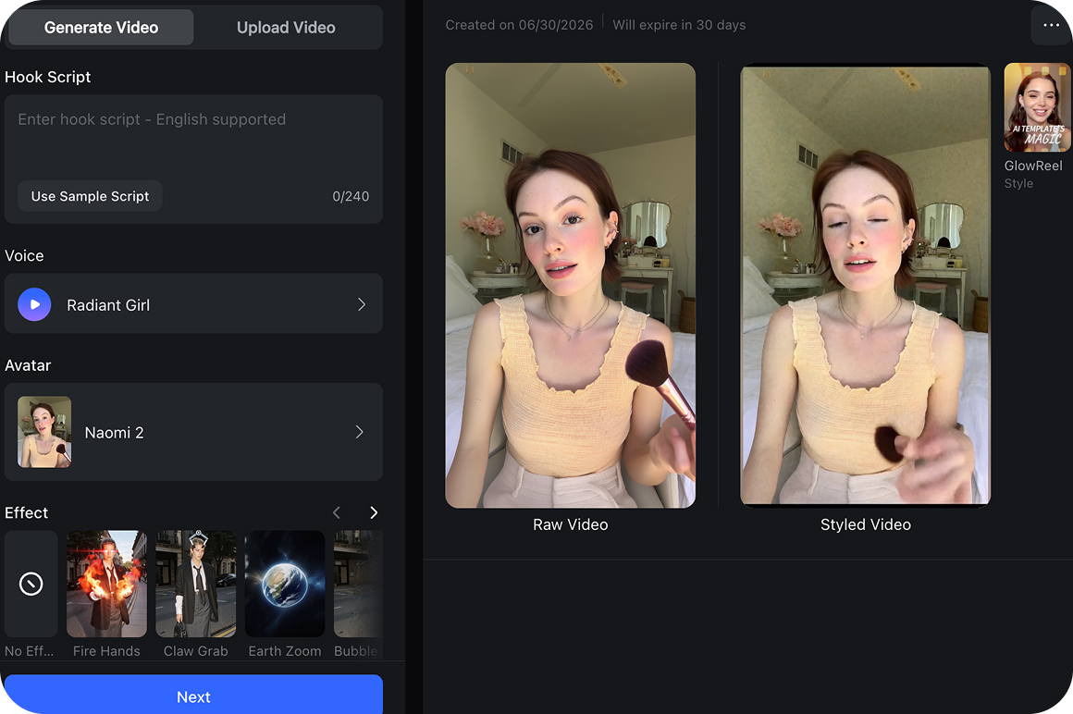Click the Use Sample Script button
Screen dimensions: 1073x714
(90, 196)
